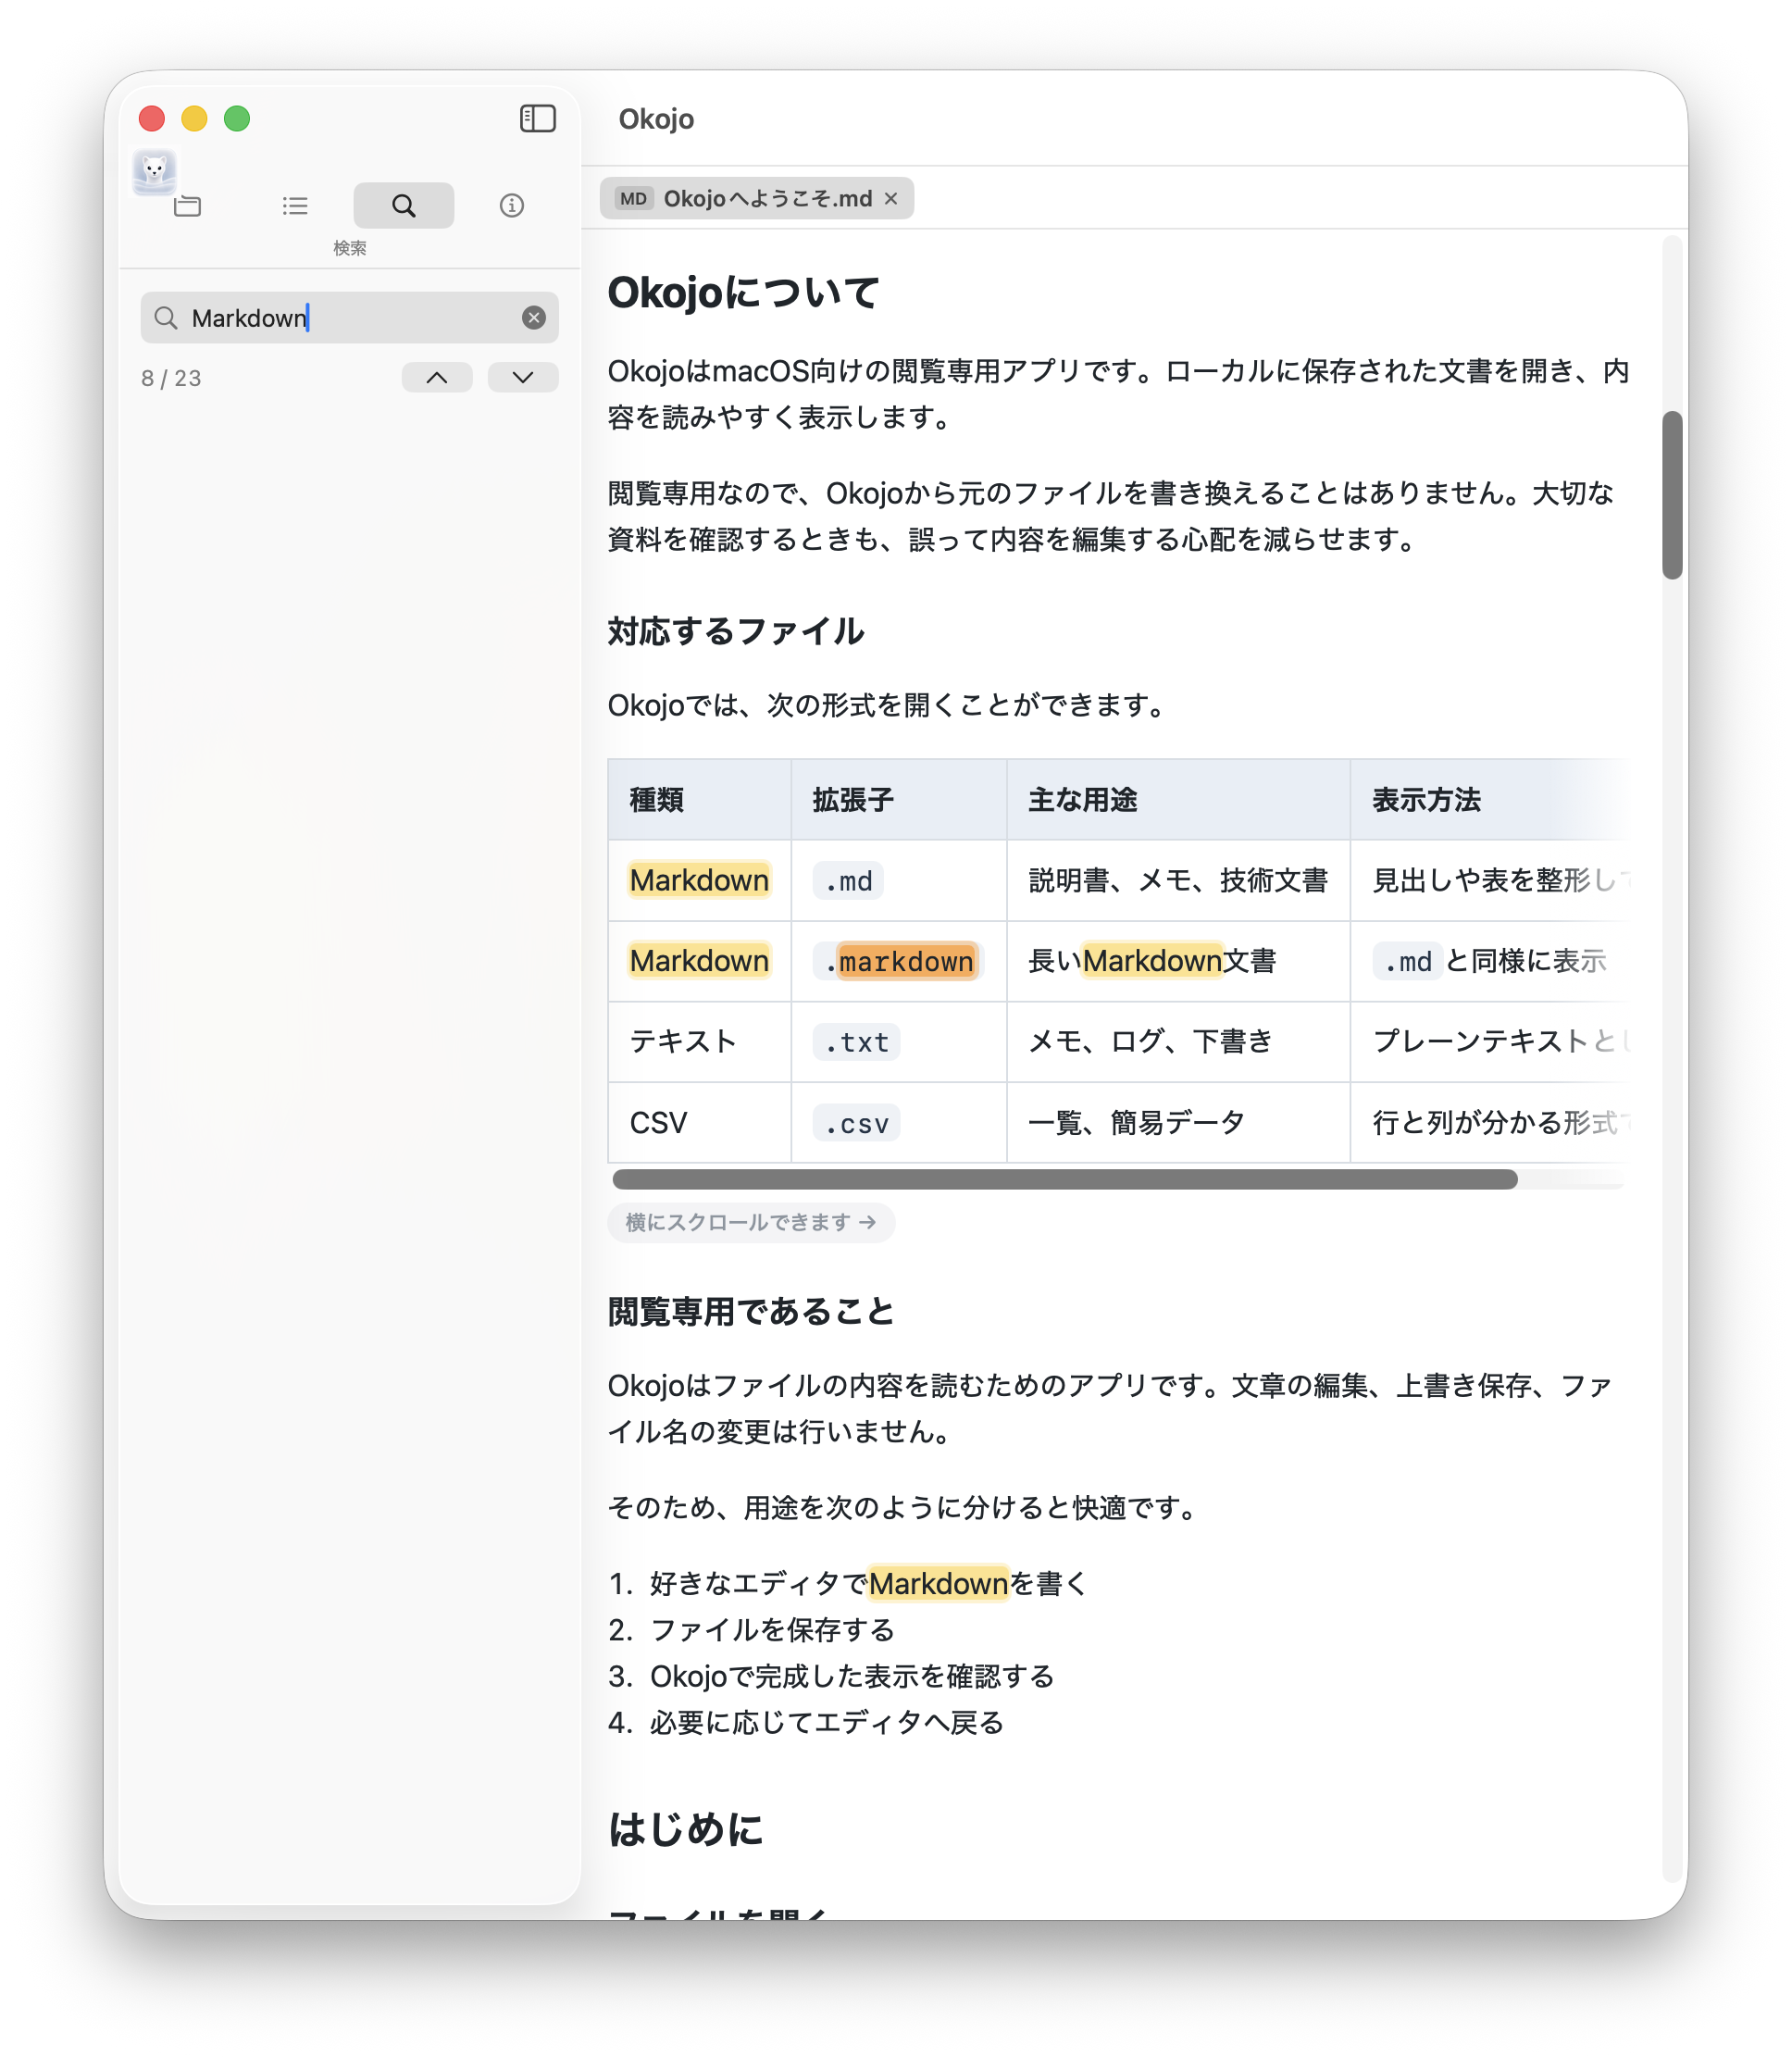Image resolution: width=1792 pixels, height=2057 pixels.
Task: Click list item ファイルを保存する
Action: tap(772, 1630)
